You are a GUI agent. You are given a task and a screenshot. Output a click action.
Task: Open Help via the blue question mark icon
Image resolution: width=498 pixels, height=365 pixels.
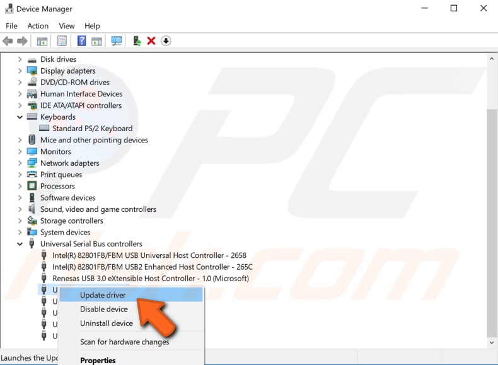coord(81,41)
